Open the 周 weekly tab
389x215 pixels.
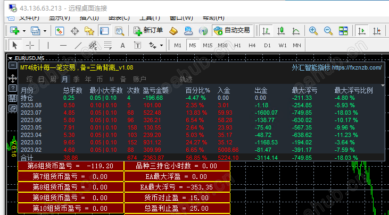pos(53,79)
